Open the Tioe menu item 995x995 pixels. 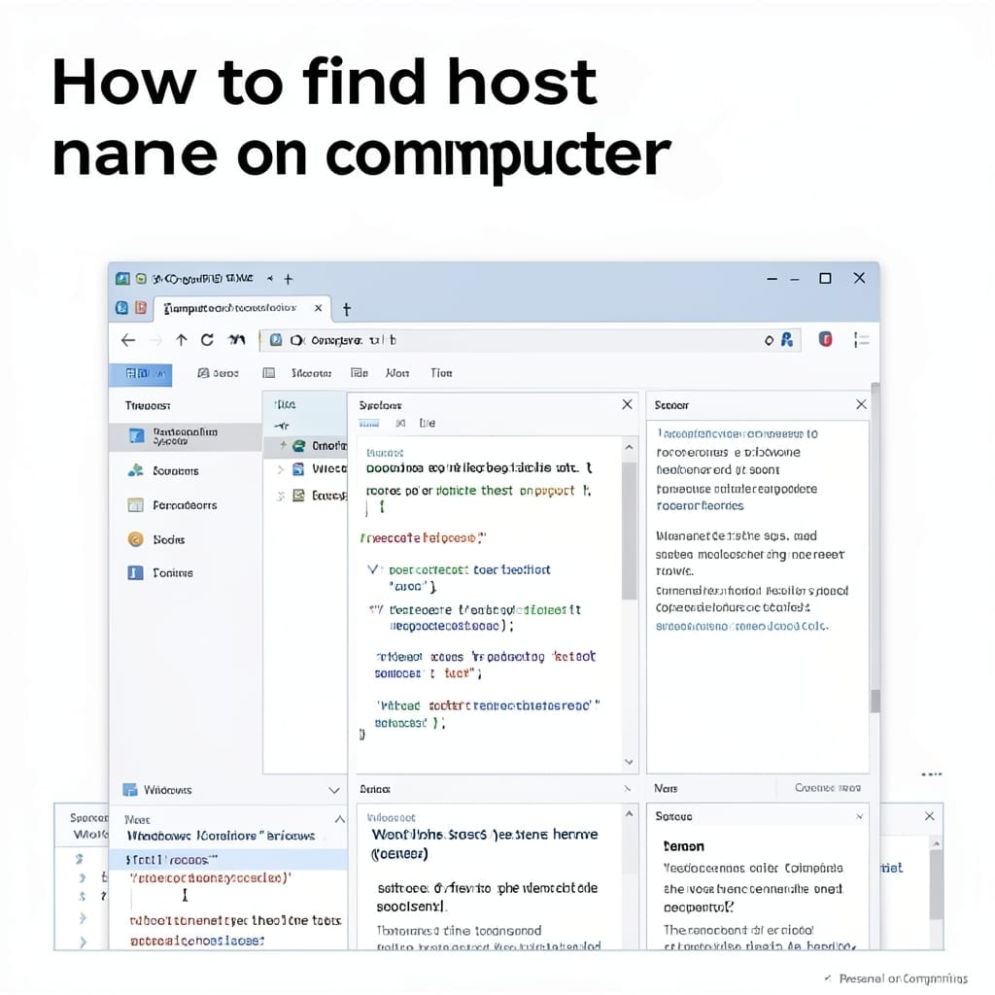(441, 373)
